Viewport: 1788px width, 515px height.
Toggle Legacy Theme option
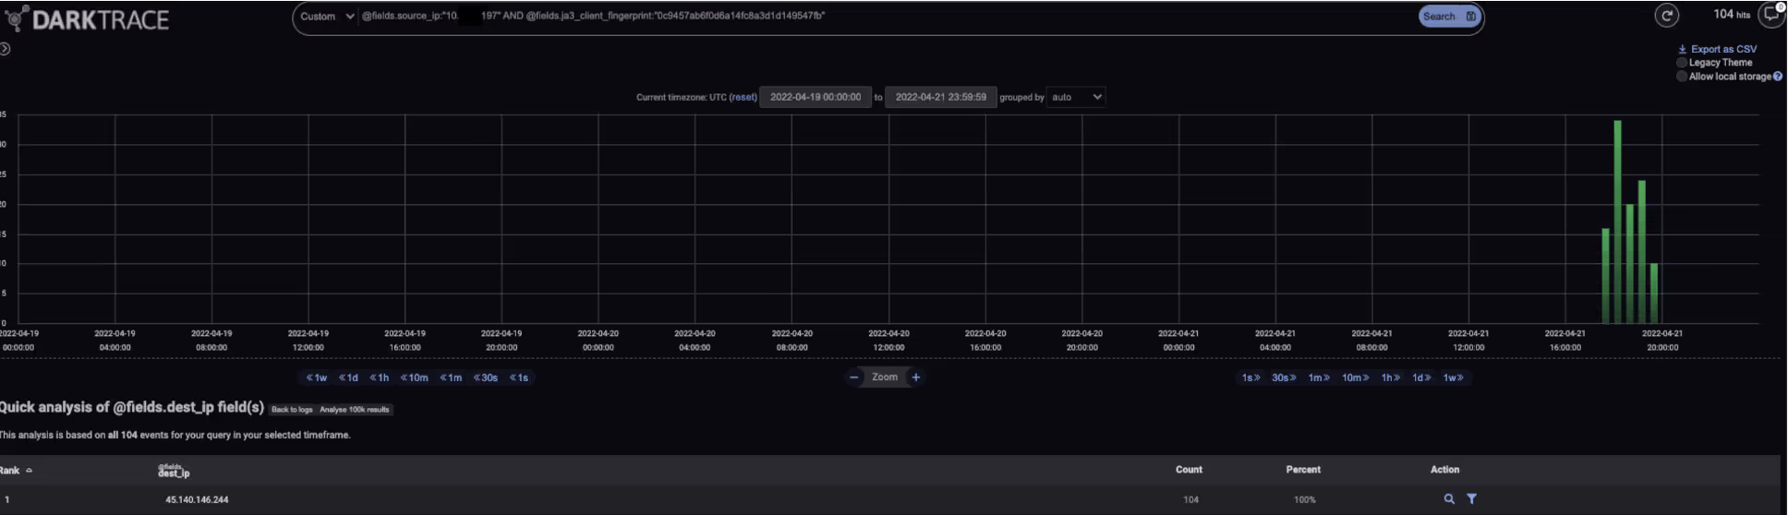point(1682,63)
